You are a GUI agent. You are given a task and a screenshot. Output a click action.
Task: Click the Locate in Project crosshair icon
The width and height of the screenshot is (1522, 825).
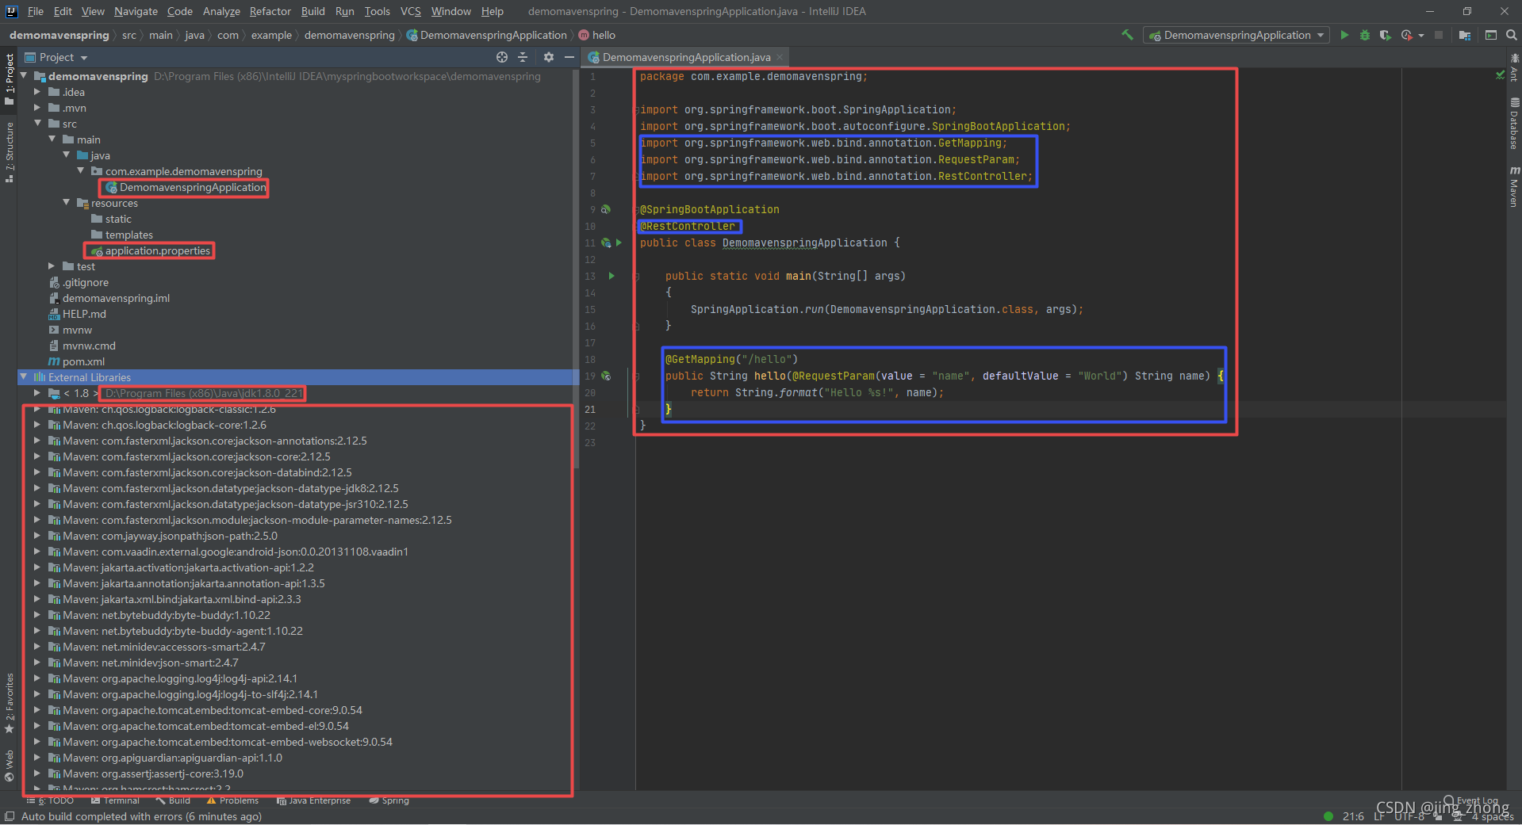tap(501, 57)
